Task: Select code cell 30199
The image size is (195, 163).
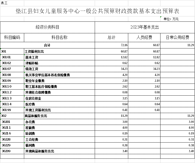Action: coord(12,110)
